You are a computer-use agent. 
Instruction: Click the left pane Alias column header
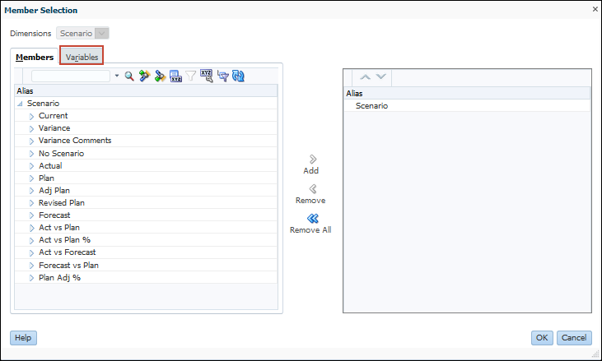coord(146,90)
